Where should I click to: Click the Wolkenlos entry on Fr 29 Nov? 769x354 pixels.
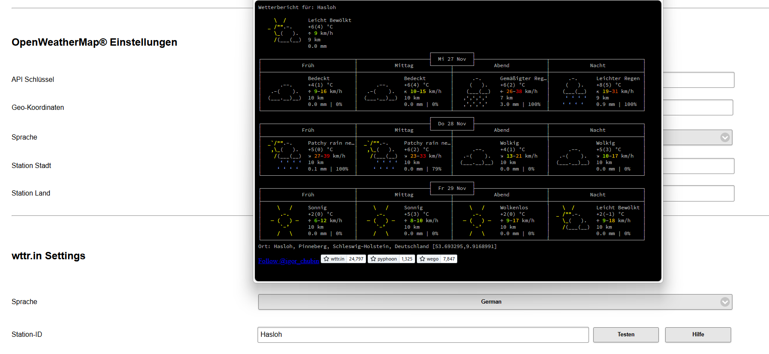514,208
